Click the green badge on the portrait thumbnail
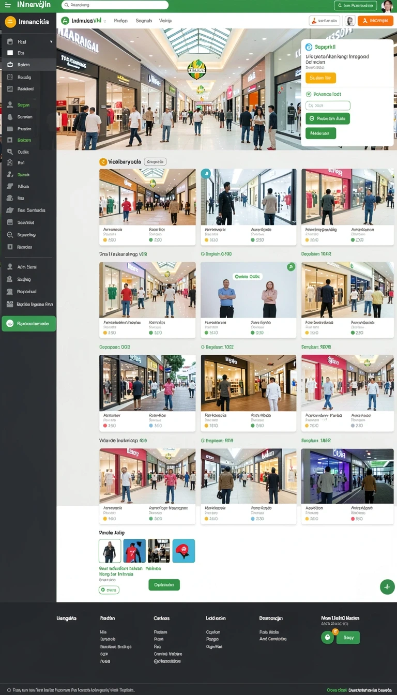The width and height of the screenshot is (397, 695). 291,267
